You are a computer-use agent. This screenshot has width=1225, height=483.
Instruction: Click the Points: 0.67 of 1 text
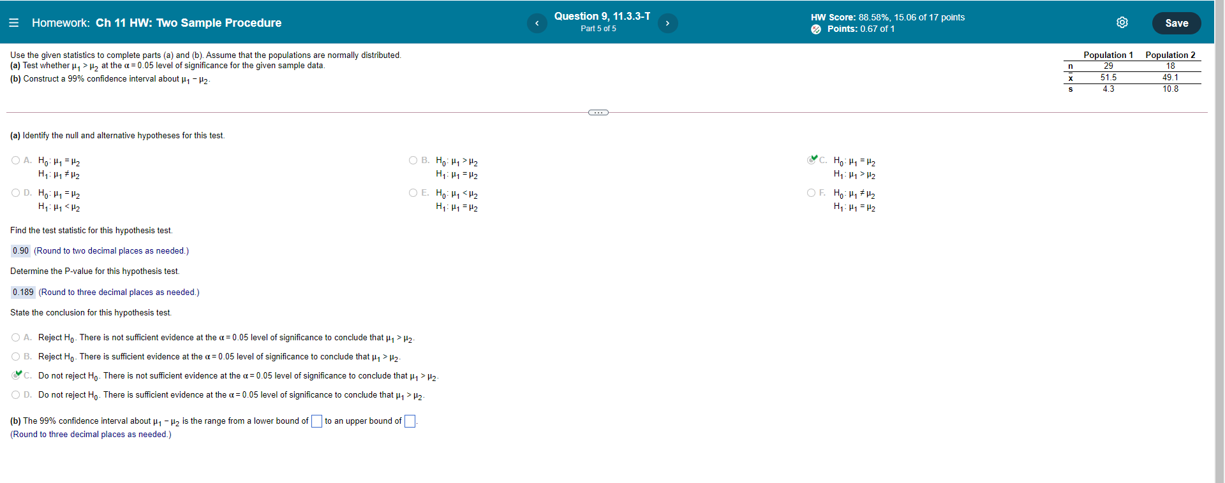point(861,29)
